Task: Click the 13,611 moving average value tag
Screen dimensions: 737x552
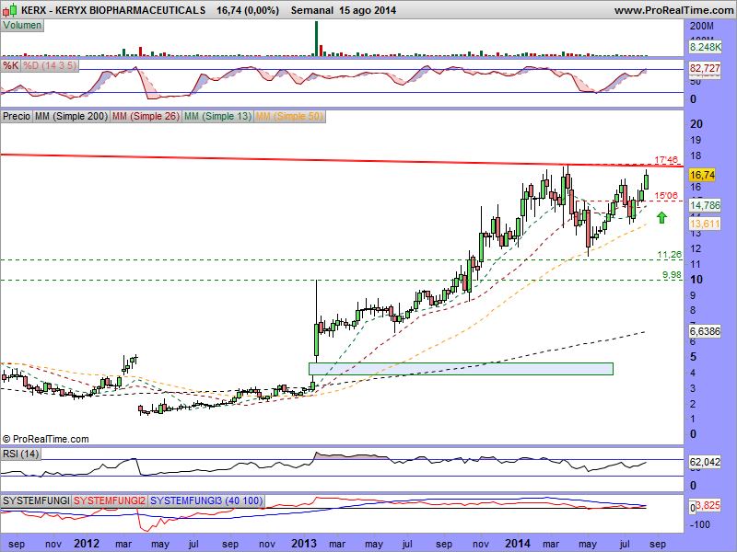Action: (x=705, y=224)
